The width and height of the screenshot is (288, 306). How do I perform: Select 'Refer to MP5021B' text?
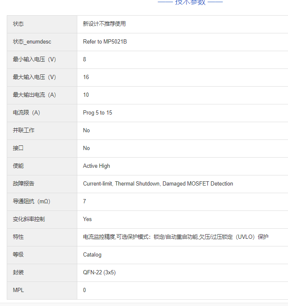[105, 41]
